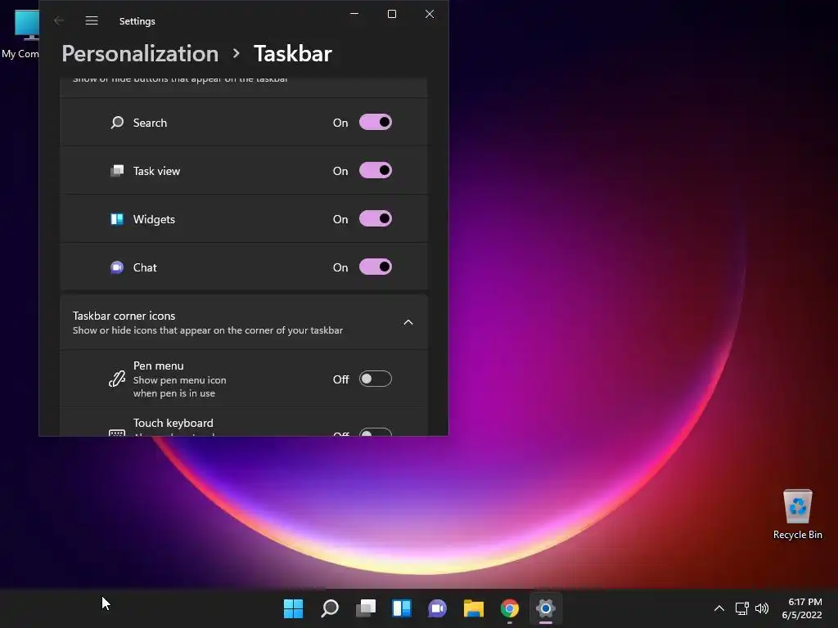Go back with the Settings back arrow
The width and height of the screenshot is (838, 628).
(59, 20)
